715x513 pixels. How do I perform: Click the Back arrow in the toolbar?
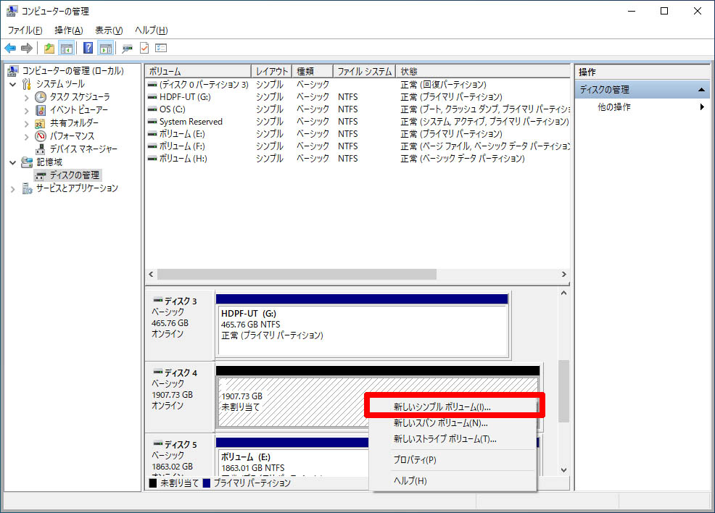tap(10, 48)
